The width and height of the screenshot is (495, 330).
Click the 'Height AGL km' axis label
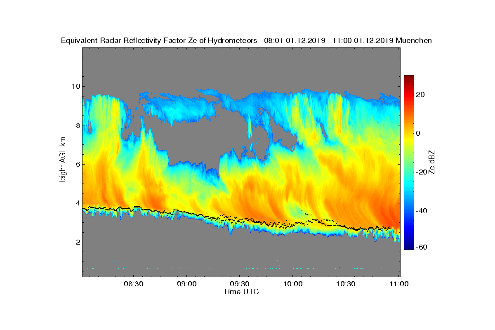[63, 162]
